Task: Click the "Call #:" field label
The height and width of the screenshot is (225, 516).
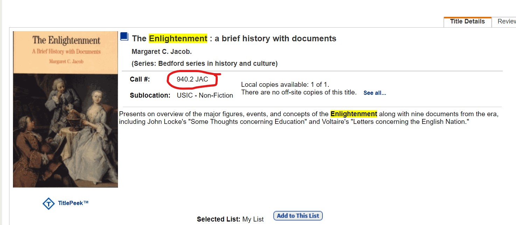Action: coord(140,79)
